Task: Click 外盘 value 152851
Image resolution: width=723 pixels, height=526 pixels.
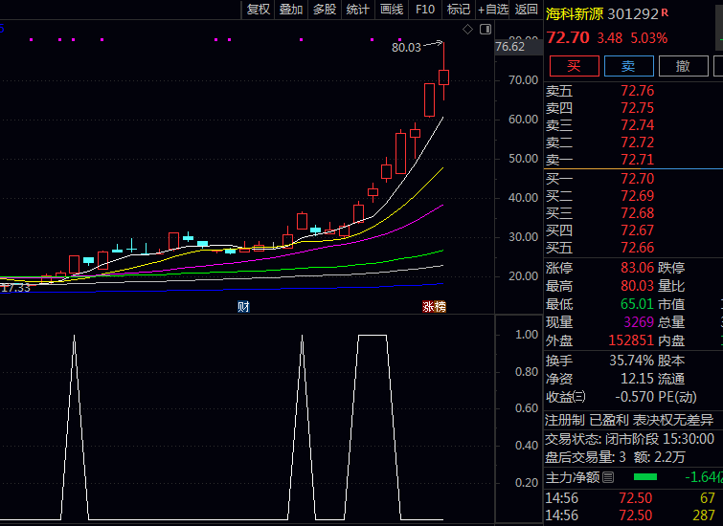Action: (x=631, y=340)
